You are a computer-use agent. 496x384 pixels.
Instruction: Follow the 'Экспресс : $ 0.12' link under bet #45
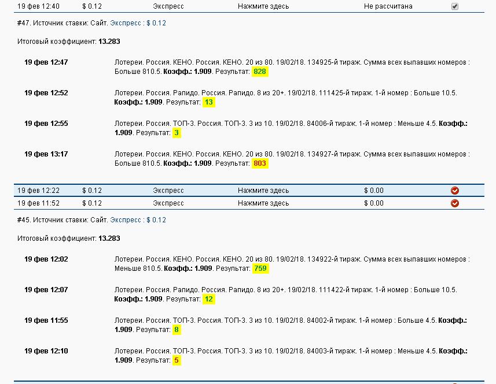pos(138,220)
